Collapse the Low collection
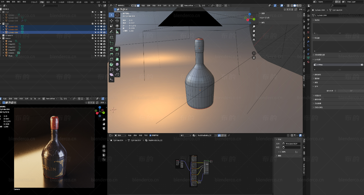 point(1,24)
